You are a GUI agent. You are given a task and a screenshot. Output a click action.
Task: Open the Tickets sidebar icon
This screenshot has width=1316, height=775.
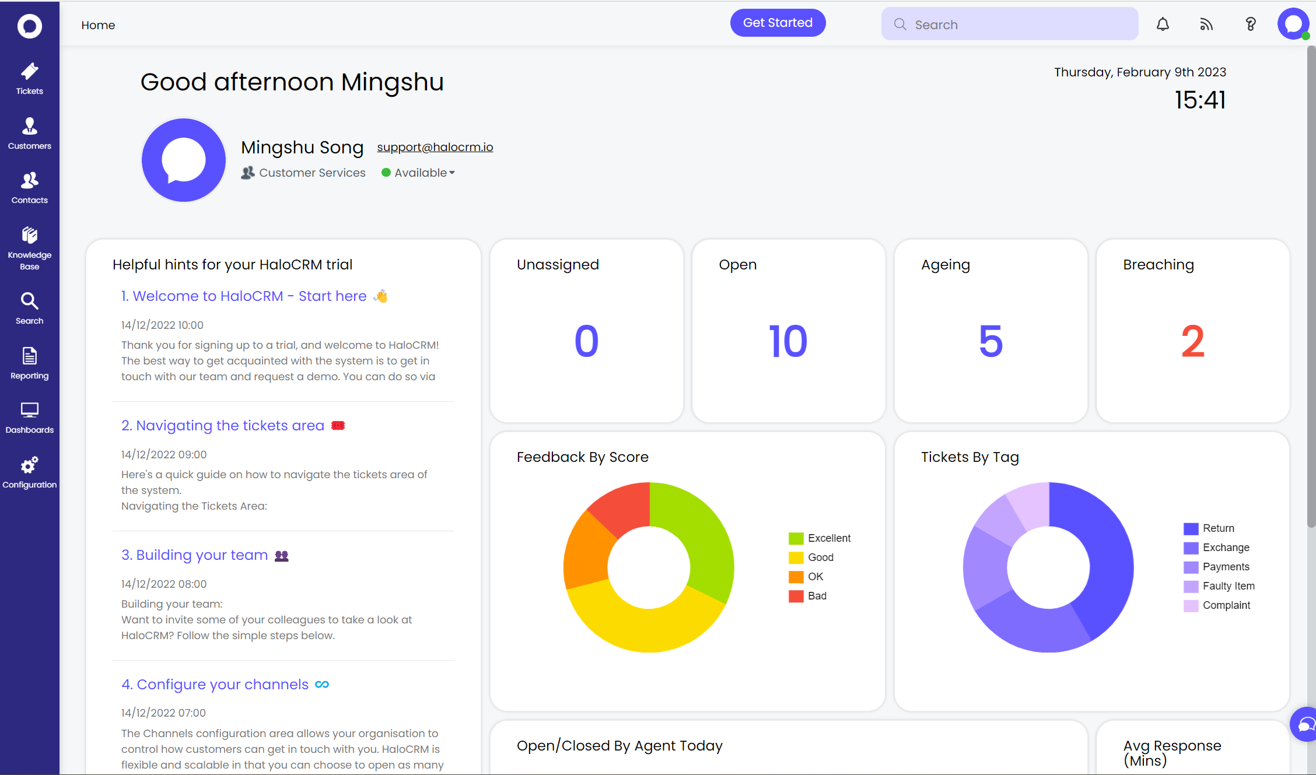pyautogui.click(x=29, y=78)
